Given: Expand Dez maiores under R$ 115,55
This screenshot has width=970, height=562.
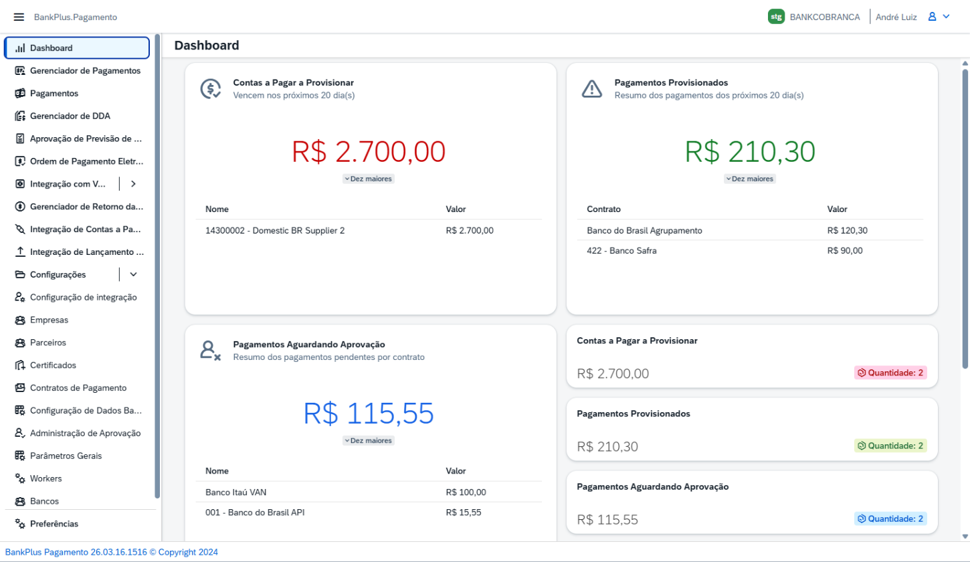Looking at the screenshot, I should pos(369,441).
